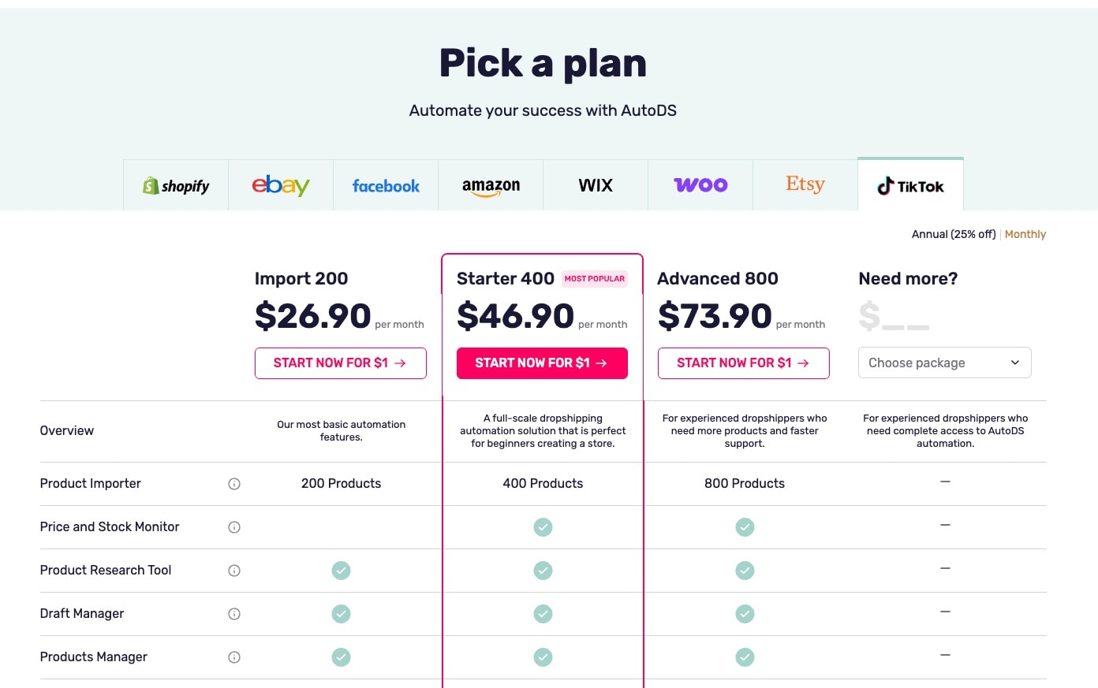Screen dimensions: 1098x688
Task: Click the info icon beside Product Research Tool
Action: [234, 571]
